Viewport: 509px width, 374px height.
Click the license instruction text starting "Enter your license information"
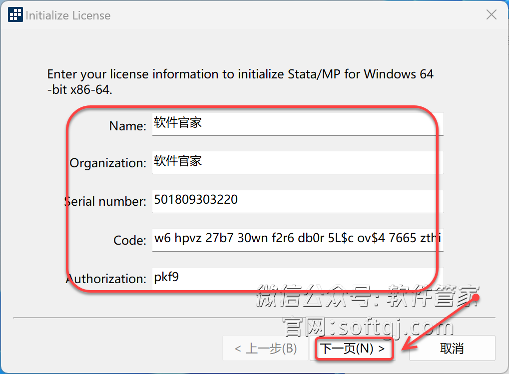tap(240, 82)
